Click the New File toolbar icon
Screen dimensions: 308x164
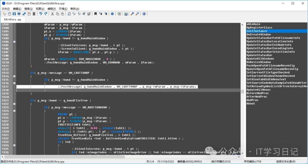click(4, 14)
